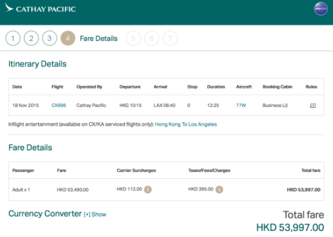Go back to booking step 1
The height and width of the screenshot is (237, 333).
click(x=13, y=38)
